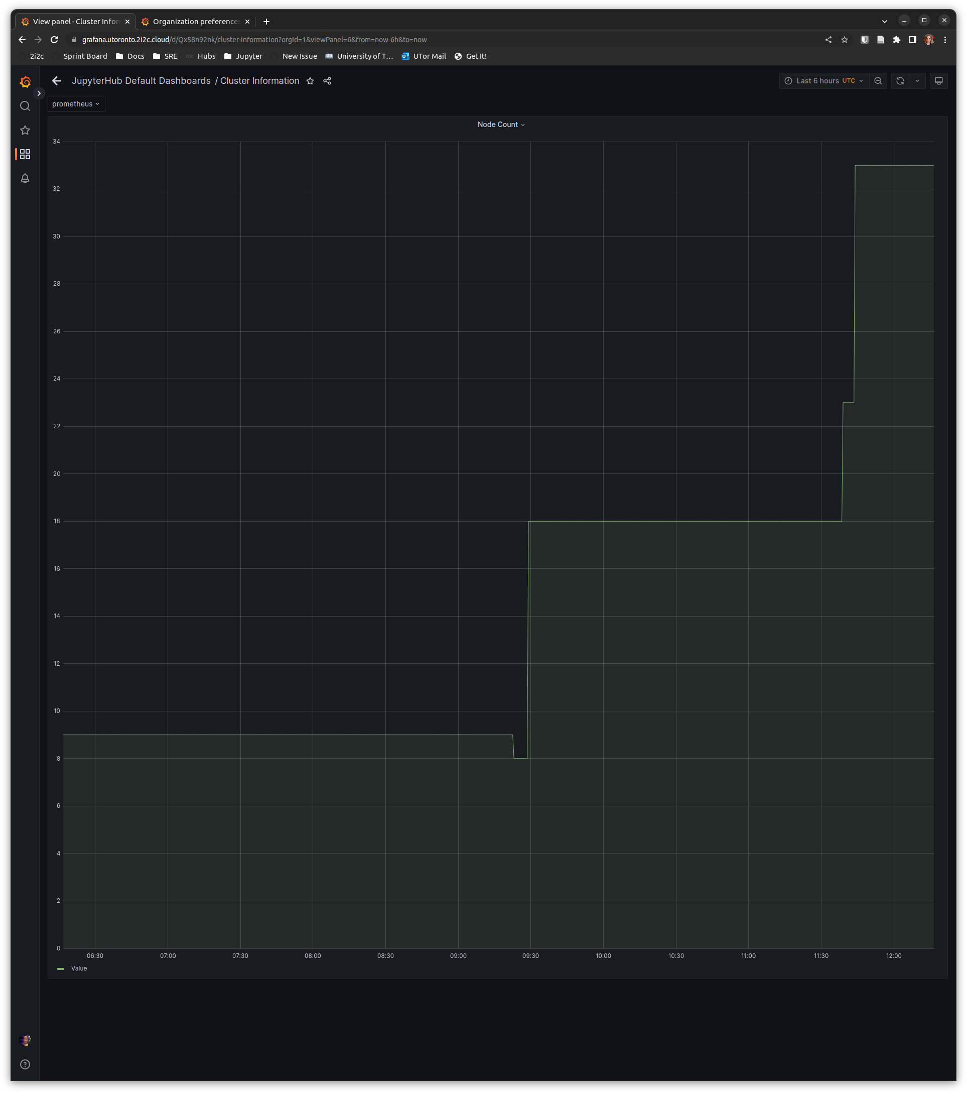
Task: Star the Cluster Information dashboard
Action: 310,81
